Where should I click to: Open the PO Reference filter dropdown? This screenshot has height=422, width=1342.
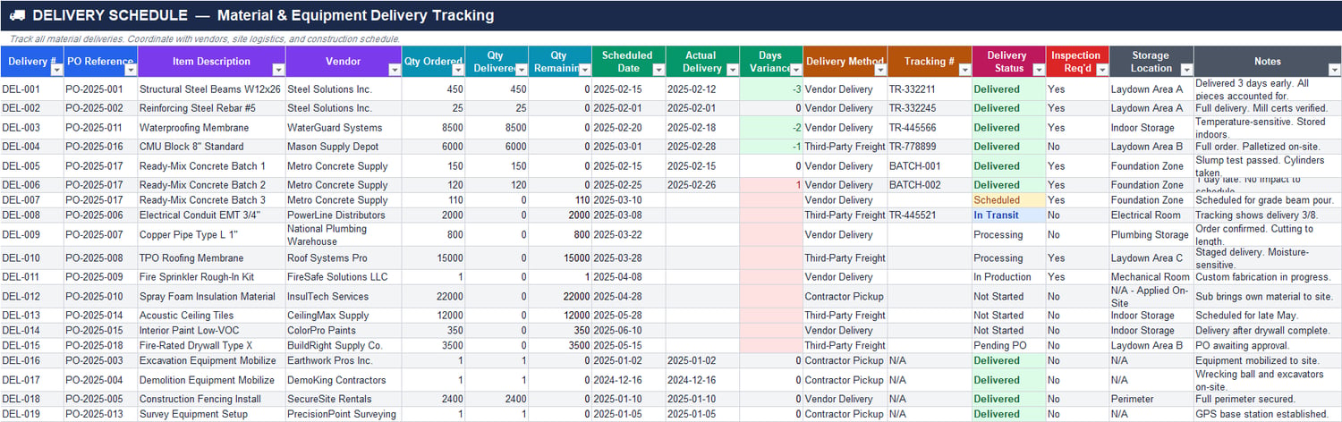(131, 69)
